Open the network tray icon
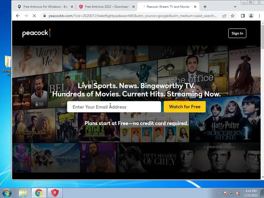The image size is (264, 198). click(232, 193)
